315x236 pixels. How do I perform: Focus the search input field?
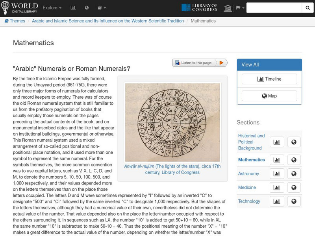274,7
